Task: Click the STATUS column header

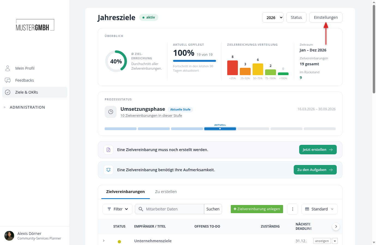Action: coord(119,226)
